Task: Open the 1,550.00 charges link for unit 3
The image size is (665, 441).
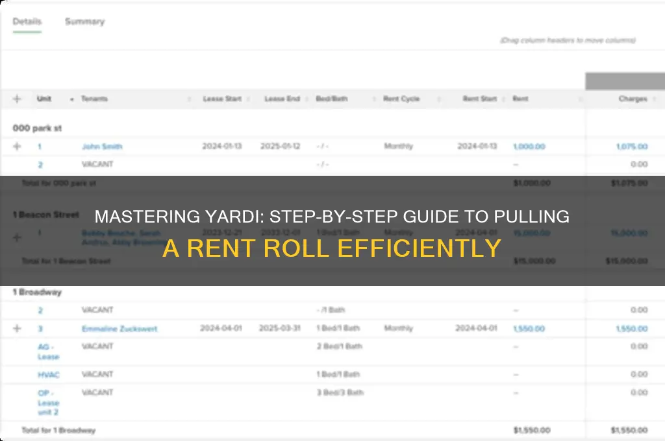Action: [632, 329]
